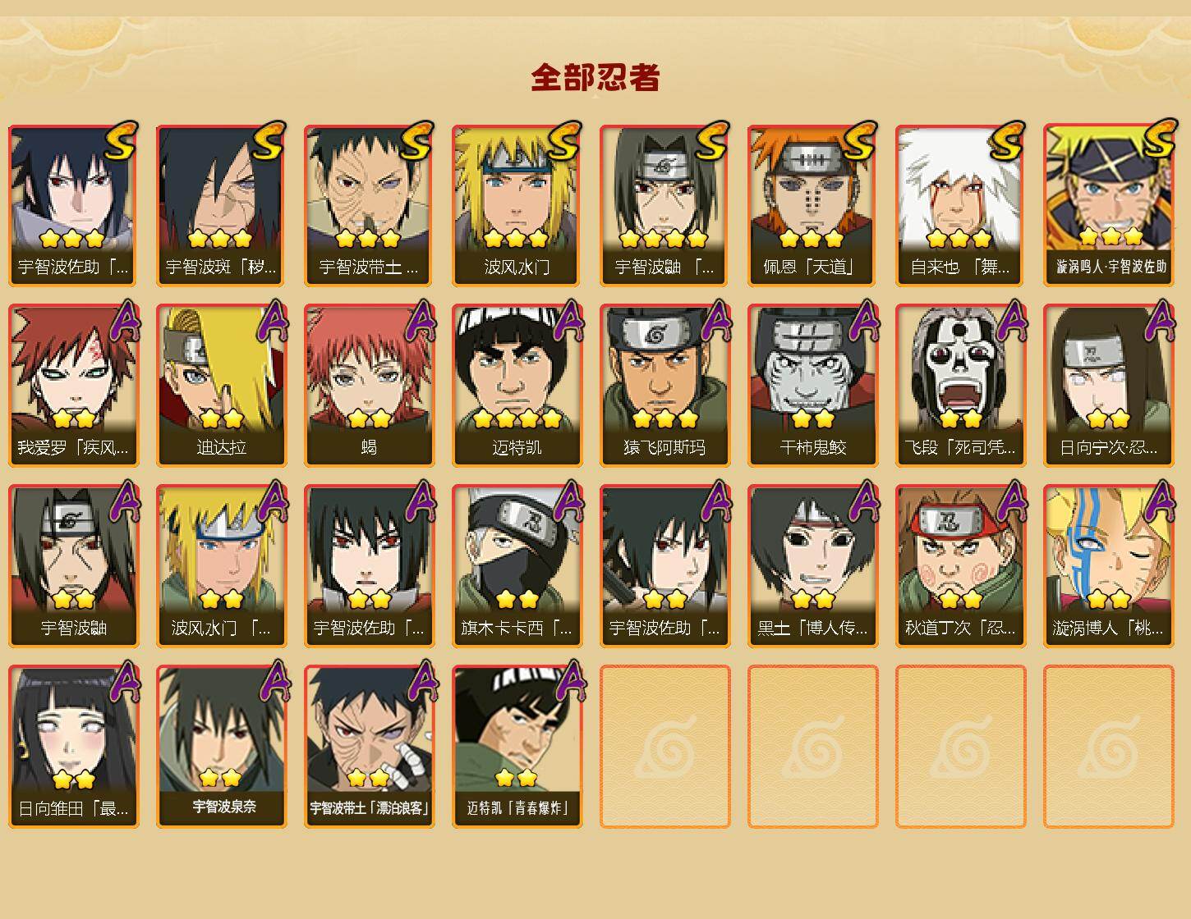Viewport: 1191px width, 919px height.
Task: Open the 迈特凯「青春爆炸」 ninja card
Action: 517,747
